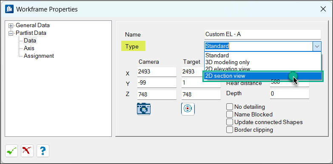Image resolution: width=333 pixels, height=164 pixels.
Task: Check Update connected Shapes option
Action: tap(230, 122)
